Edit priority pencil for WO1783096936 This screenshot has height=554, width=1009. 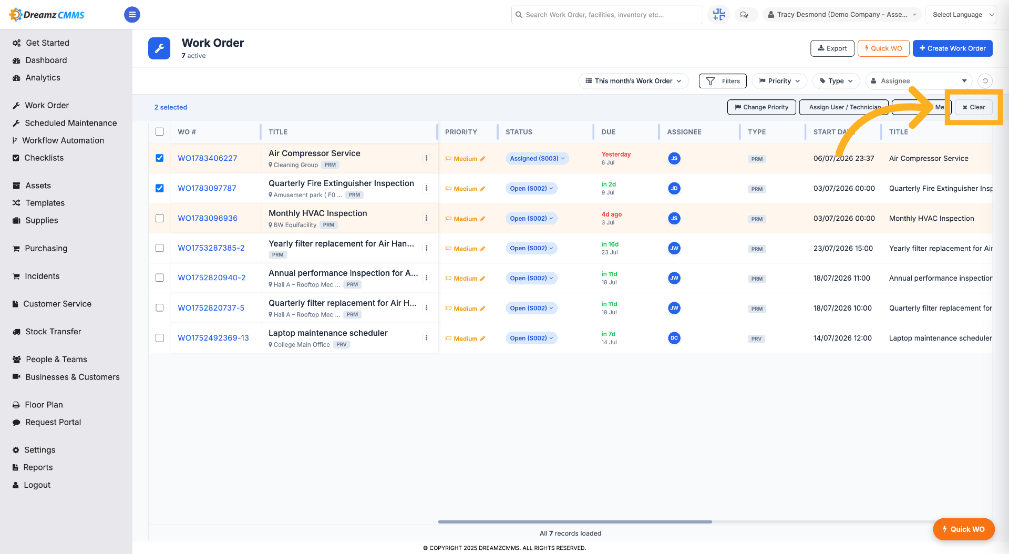coord(482,219)
